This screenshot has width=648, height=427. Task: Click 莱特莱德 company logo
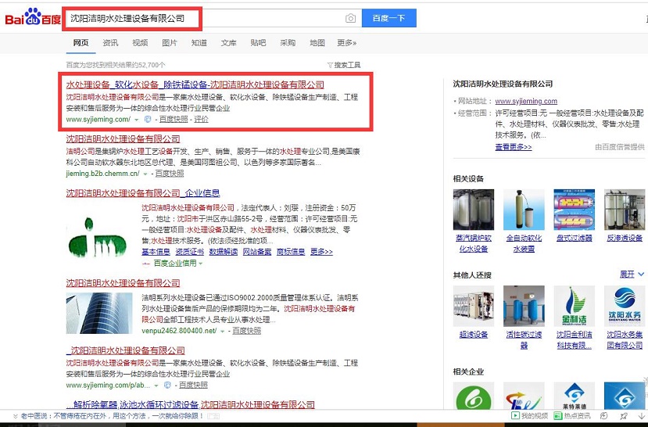[x=575, y=396]
